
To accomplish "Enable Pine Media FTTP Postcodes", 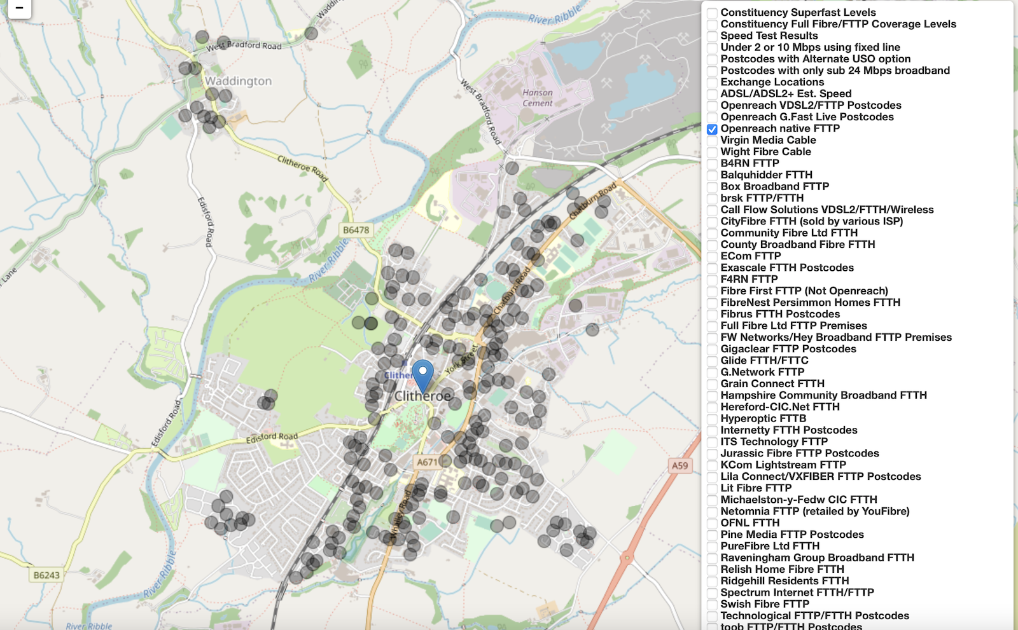I will pos(713,534).
